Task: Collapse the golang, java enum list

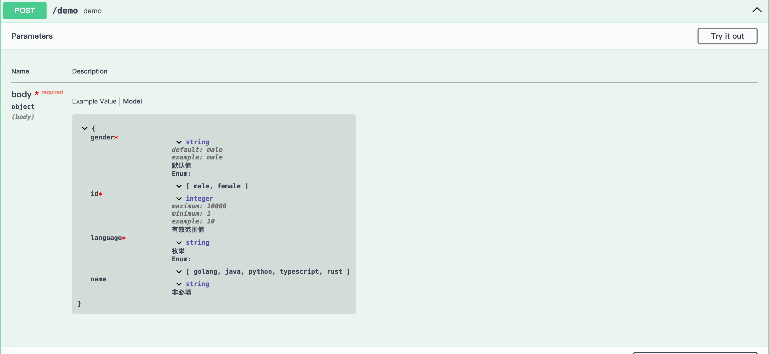Action: tap(179, 272)
